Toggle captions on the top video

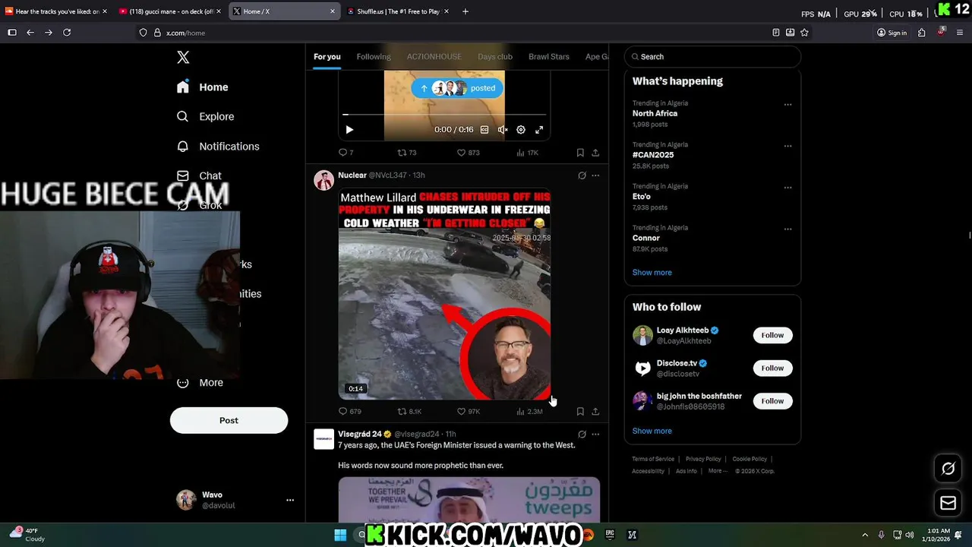point(484,130)
